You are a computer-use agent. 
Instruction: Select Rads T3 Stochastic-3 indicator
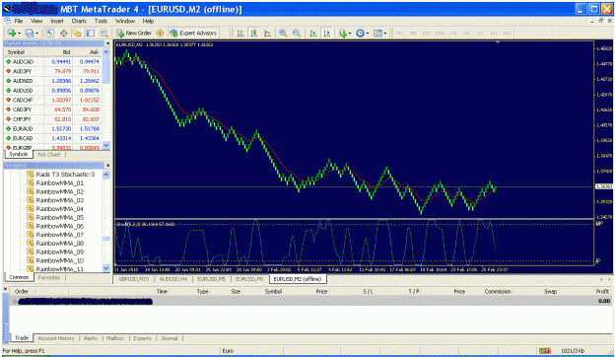[x=65, y=175]
